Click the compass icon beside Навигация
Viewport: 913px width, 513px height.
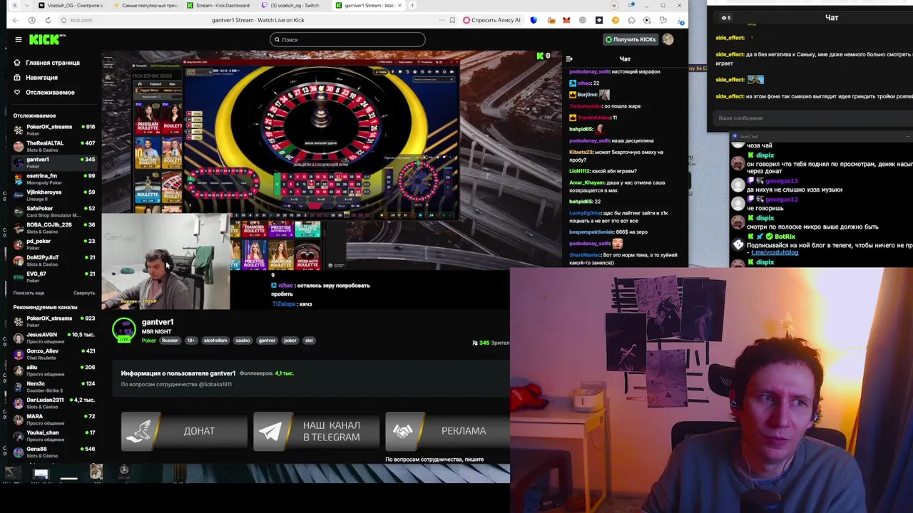(x=17, y=77)
